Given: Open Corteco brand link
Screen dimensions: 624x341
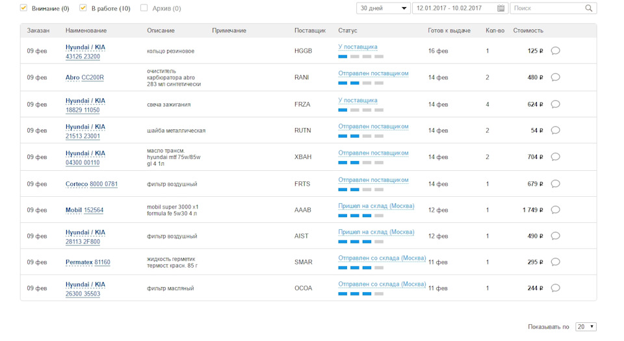Looking at the screenshot, I should click(x=77, y=184).
